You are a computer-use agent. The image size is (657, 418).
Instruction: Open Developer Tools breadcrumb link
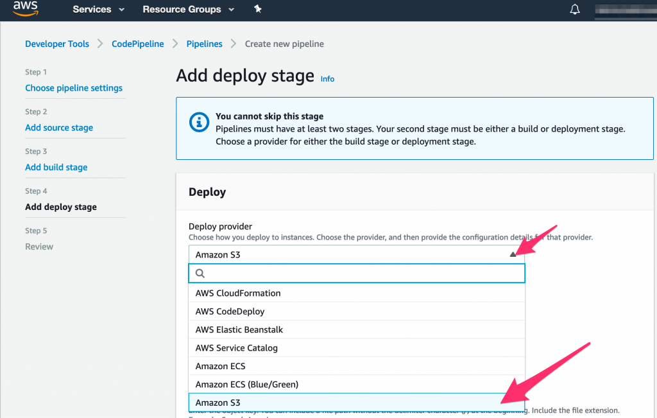[56, 44]
